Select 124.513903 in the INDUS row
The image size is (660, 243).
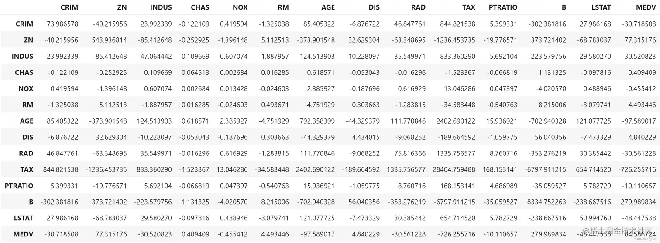click(x=317, y=56)
